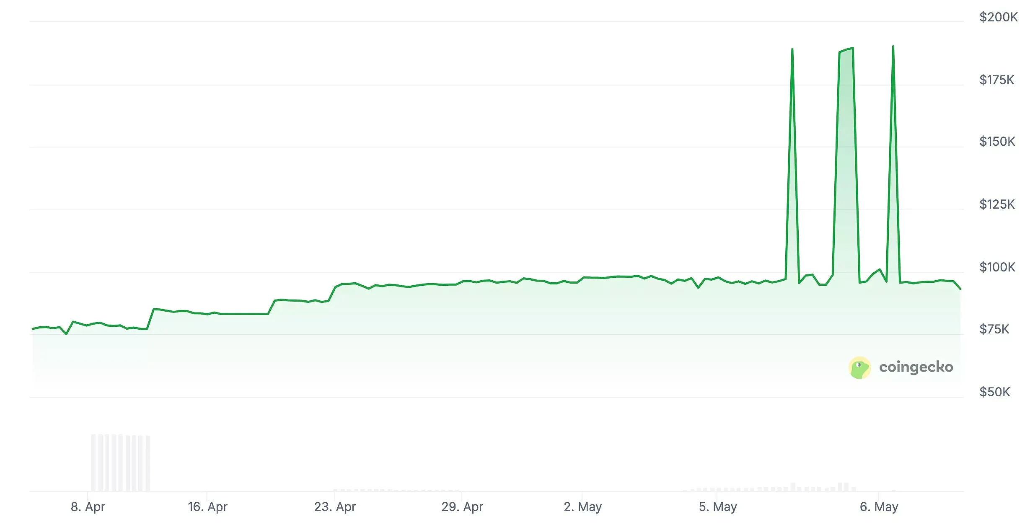Click the CoinGecko gecko logo icon
The image size is (1030, 532).
tap(859, 367)
